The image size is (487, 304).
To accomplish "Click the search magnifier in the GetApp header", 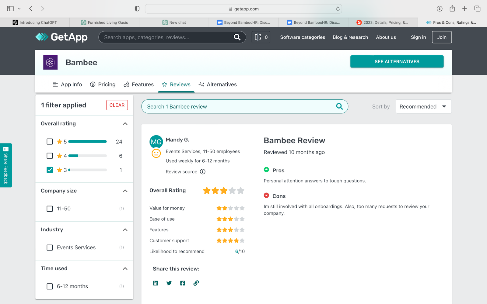I will [237, 37].
